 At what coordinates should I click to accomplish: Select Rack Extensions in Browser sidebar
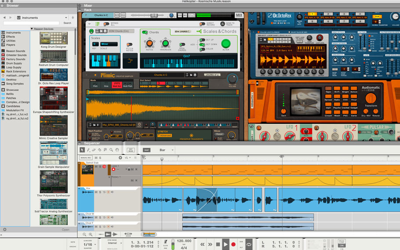pyautogui.click(x=16, y=71)
